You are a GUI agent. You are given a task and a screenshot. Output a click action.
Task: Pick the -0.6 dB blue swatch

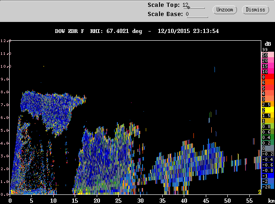point(268,165)
